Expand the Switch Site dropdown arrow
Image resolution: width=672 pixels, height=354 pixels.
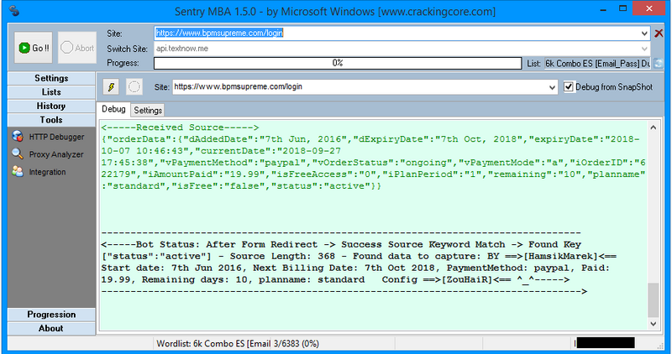tap(644, 49)
